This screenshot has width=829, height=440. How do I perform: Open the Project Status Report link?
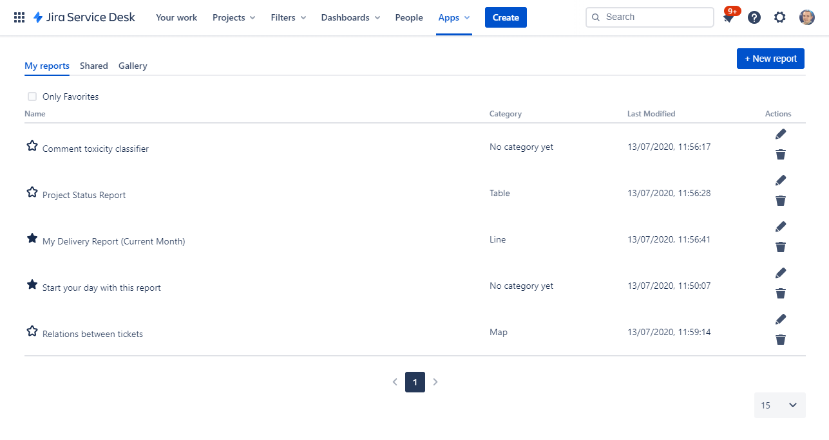(x=84, y=196)
